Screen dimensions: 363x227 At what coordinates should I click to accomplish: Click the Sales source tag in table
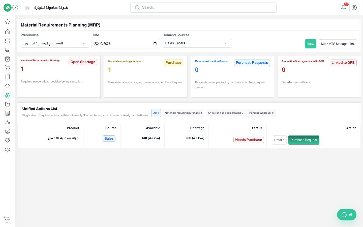109,139
